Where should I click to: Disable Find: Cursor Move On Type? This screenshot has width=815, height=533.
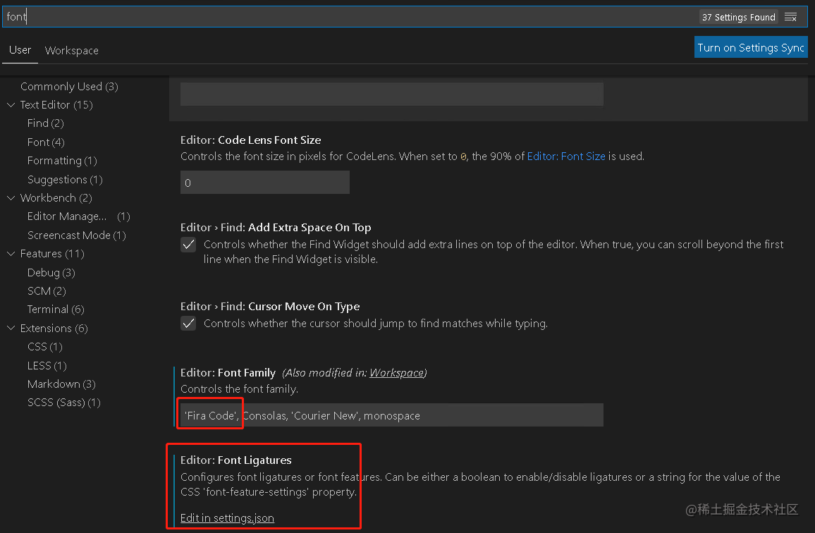pos(188,324)
